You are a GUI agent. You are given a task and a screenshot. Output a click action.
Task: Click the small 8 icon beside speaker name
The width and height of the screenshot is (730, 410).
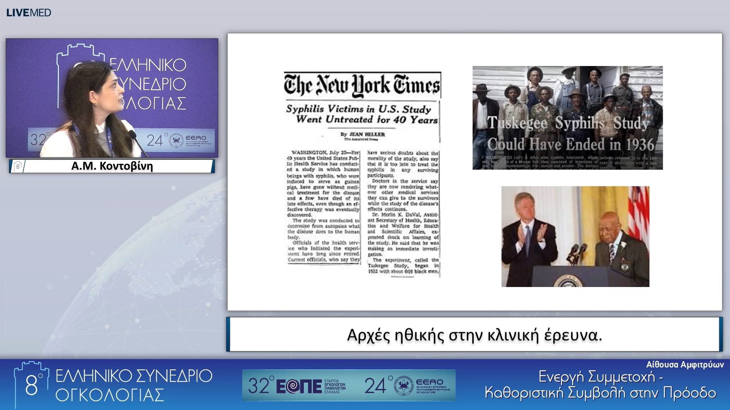pos(17,166)
